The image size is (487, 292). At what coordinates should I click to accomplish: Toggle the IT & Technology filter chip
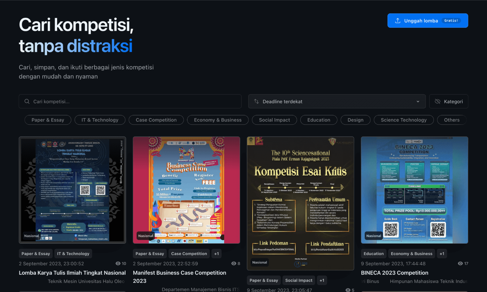[x=100, y=120]
